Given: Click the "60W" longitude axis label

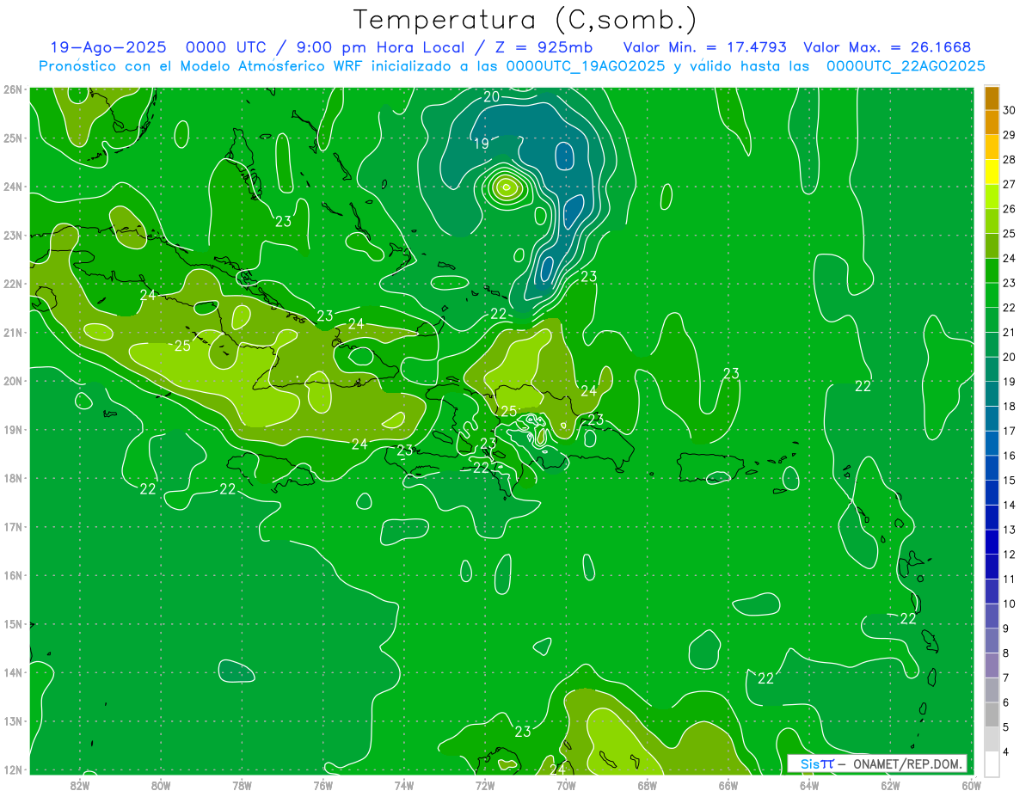Looking at the screenshot, I should [x=970, y=784].
